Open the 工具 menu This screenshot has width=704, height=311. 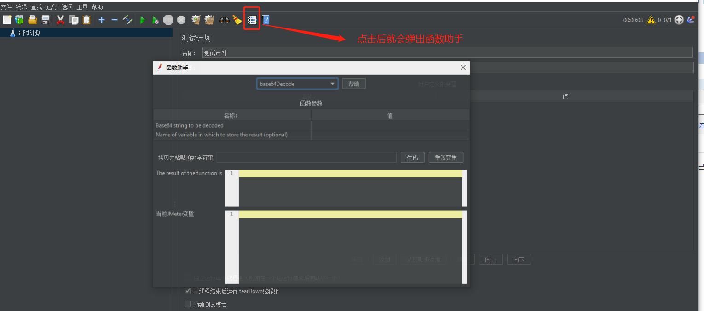click(x=82, y=7)
